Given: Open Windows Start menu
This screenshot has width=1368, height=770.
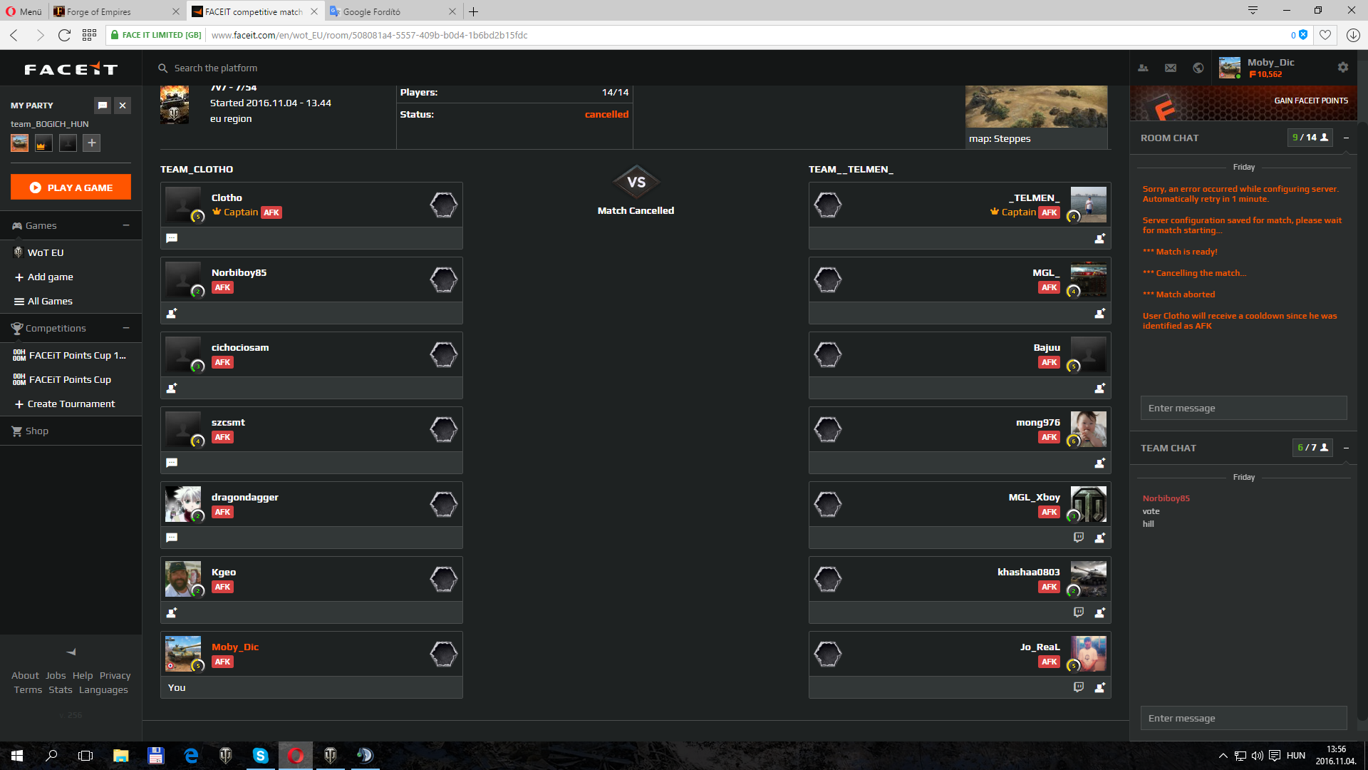Looking at the screenshot, I should pos(17,756).
